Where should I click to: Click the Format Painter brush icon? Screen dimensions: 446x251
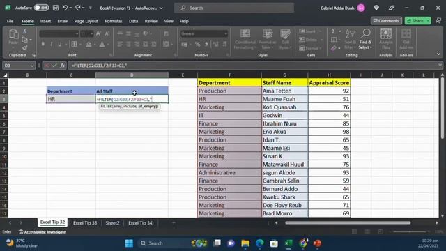click(25, 48)
